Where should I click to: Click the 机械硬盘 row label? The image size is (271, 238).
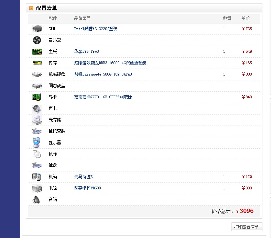point(57,75)
